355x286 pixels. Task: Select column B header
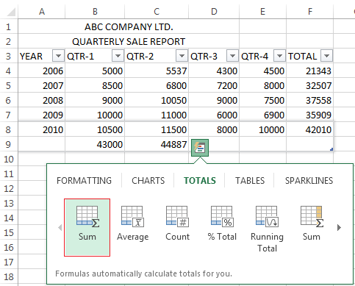tap(95, 12)
